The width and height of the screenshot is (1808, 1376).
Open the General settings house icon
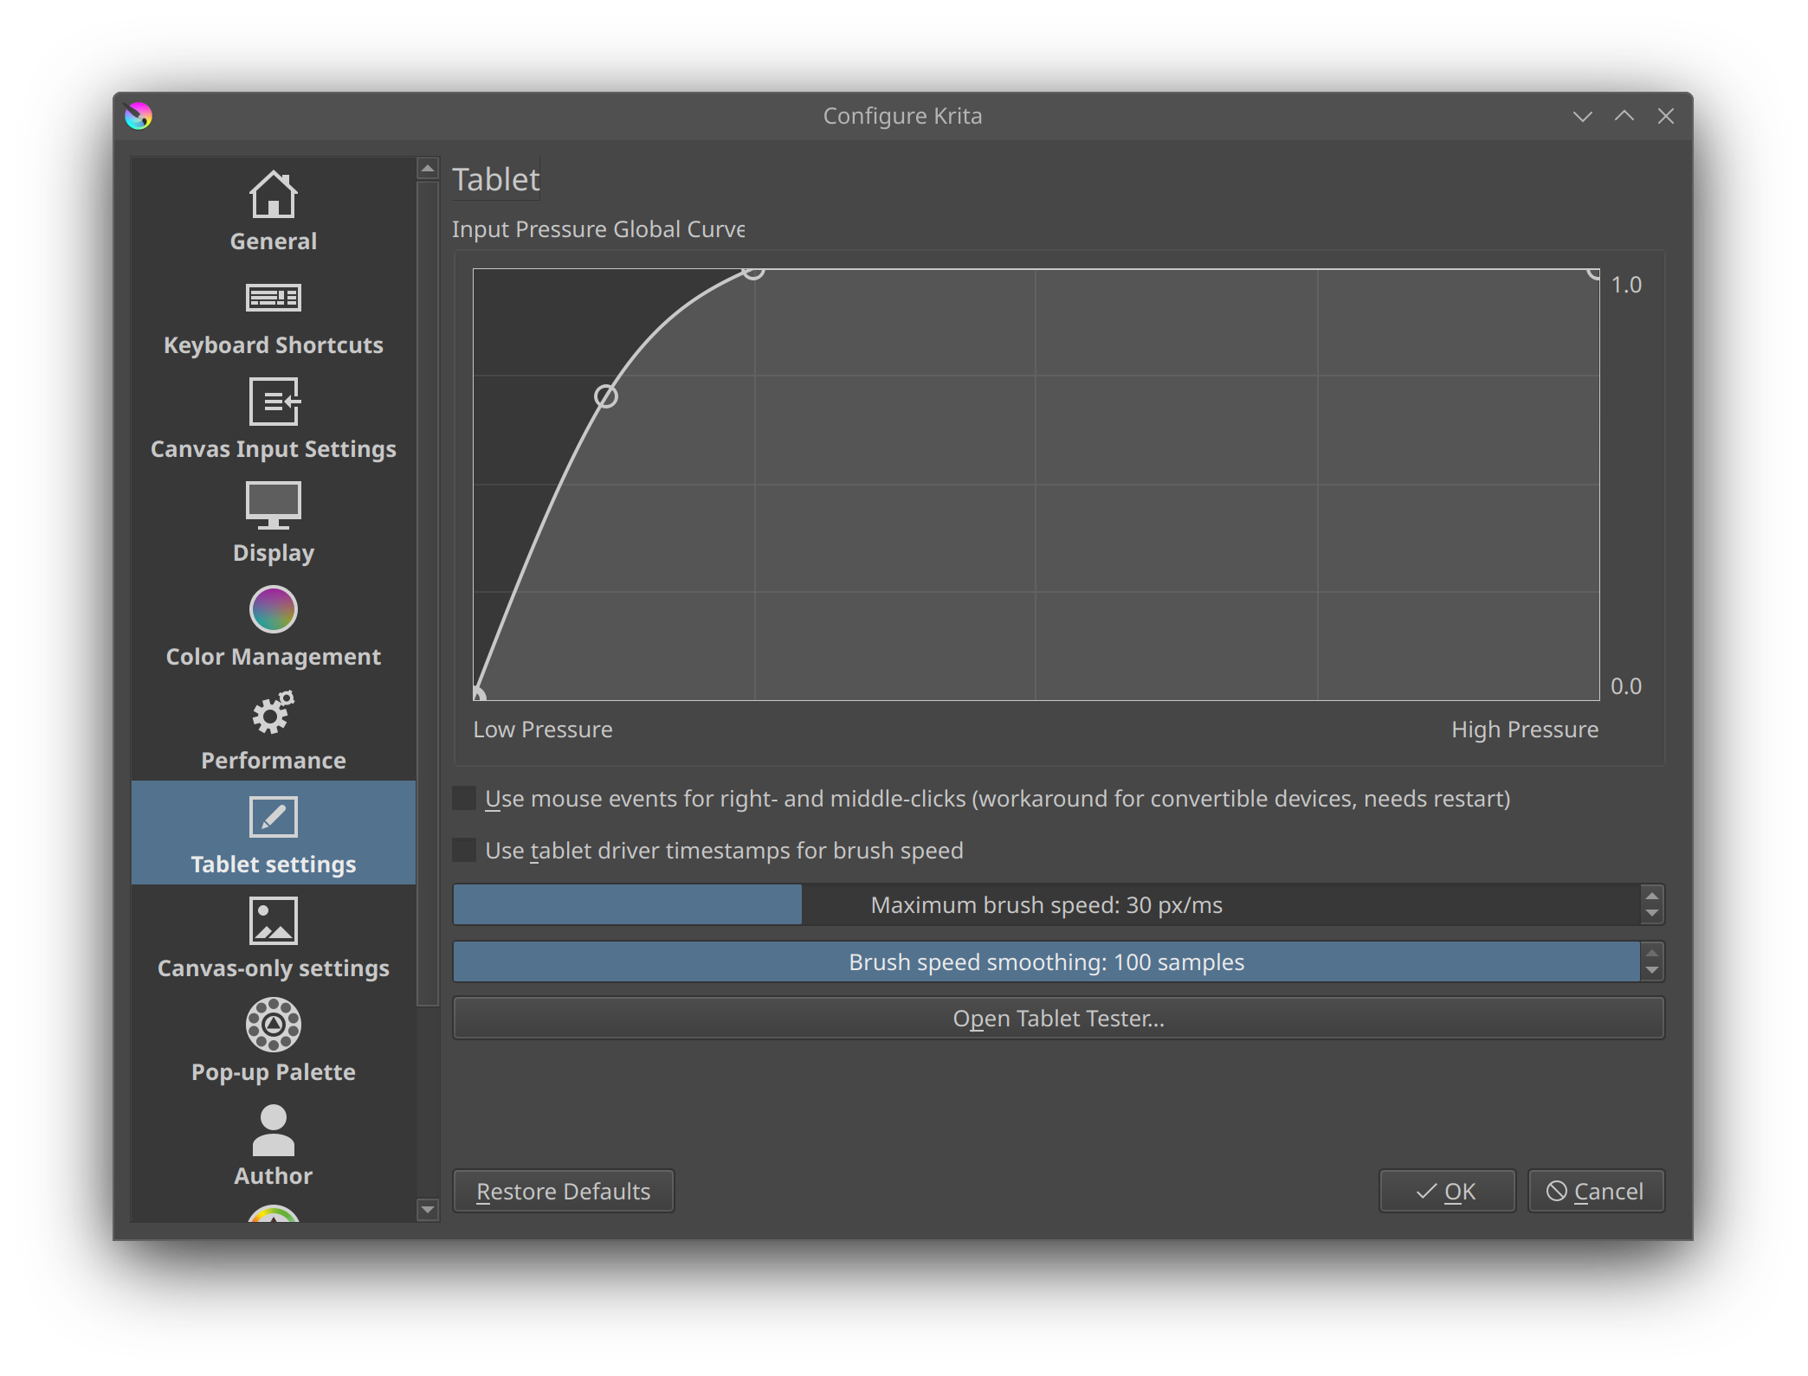coord(273,194)
